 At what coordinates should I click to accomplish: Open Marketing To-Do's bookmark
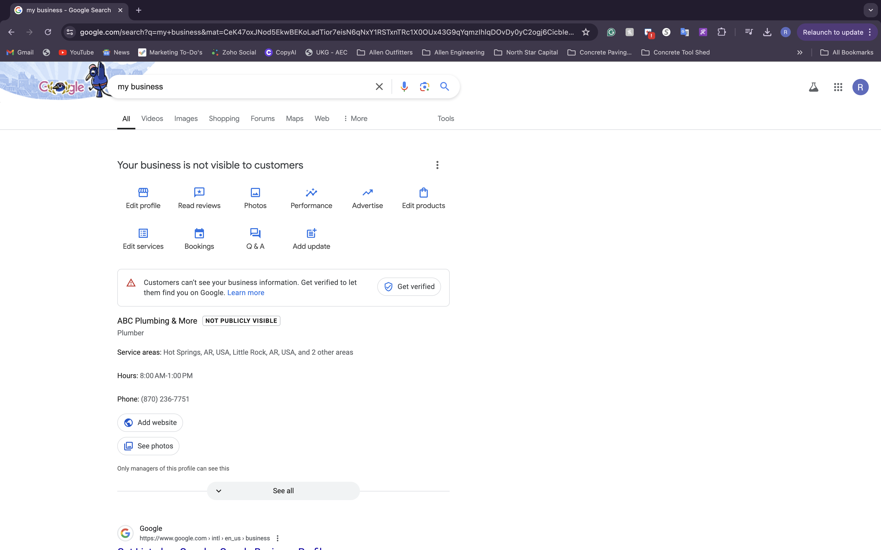tap(170, 52)
